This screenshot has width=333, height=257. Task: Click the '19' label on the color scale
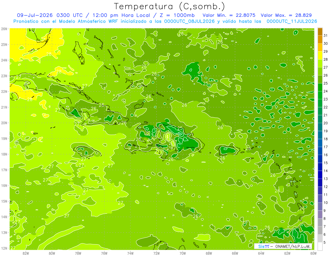326,131
